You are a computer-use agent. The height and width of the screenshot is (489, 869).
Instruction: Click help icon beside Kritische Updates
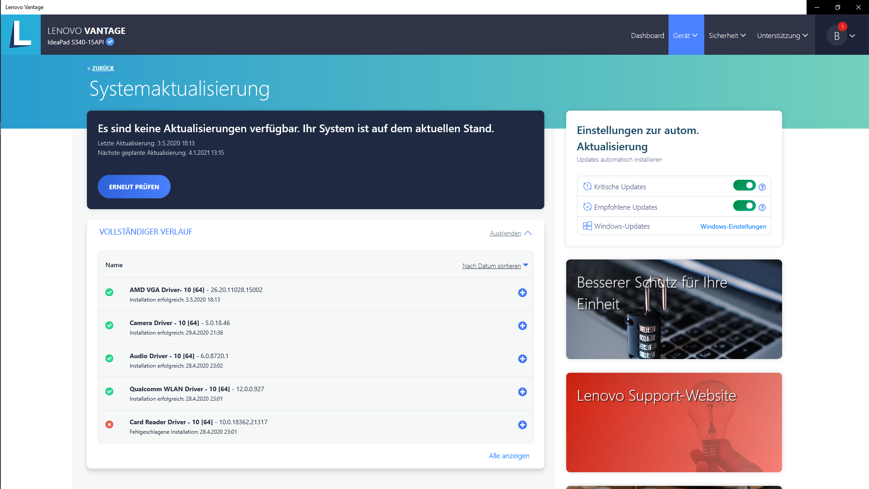[762, 187]
